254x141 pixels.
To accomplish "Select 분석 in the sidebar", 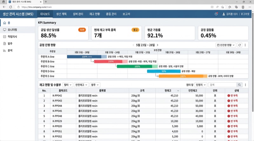I will point(17,51).
